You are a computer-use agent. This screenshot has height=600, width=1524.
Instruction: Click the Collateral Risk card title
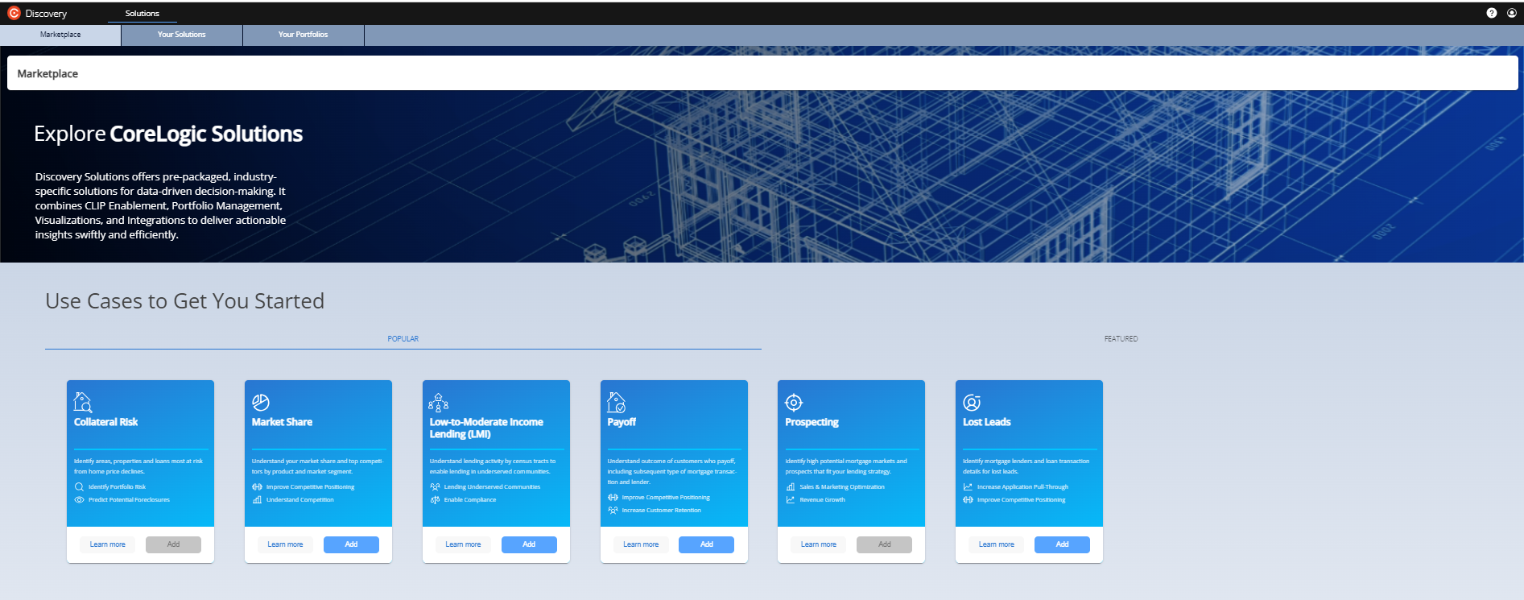[x=105, y=422]
